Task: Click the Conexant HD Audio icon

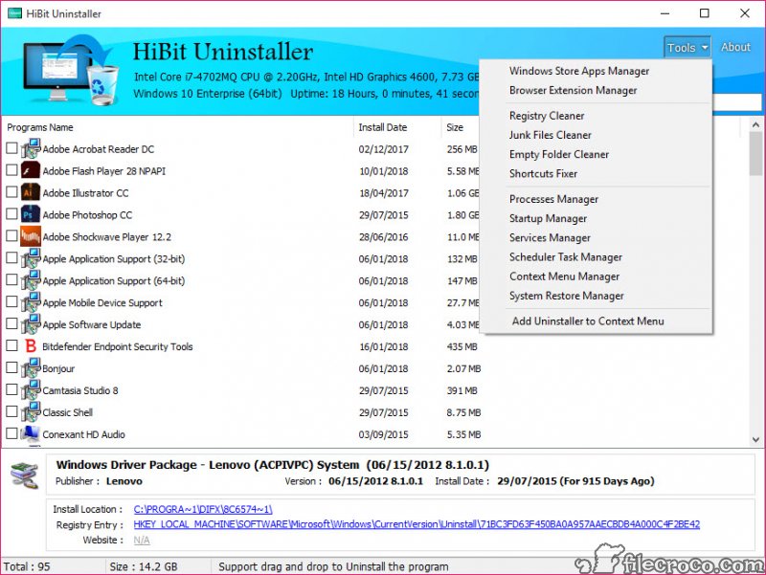Action: pos(31,434)
